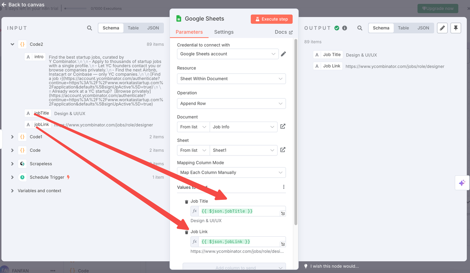Collapse the Code2 input node
The width and height of the screenshot is (470, 273).
point(12,44)
